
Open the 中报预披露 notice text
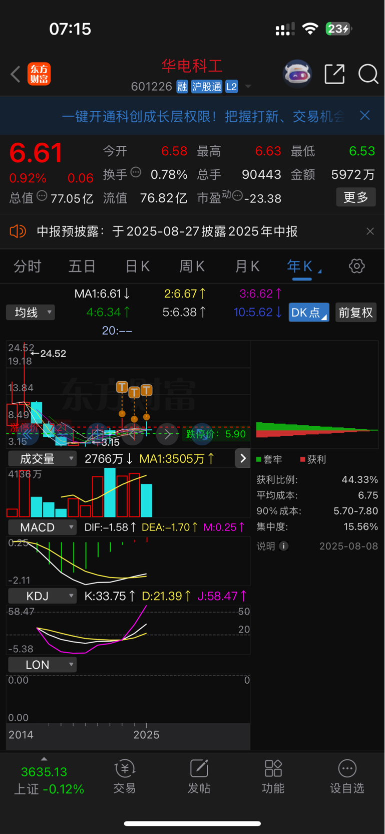[167, 231]
